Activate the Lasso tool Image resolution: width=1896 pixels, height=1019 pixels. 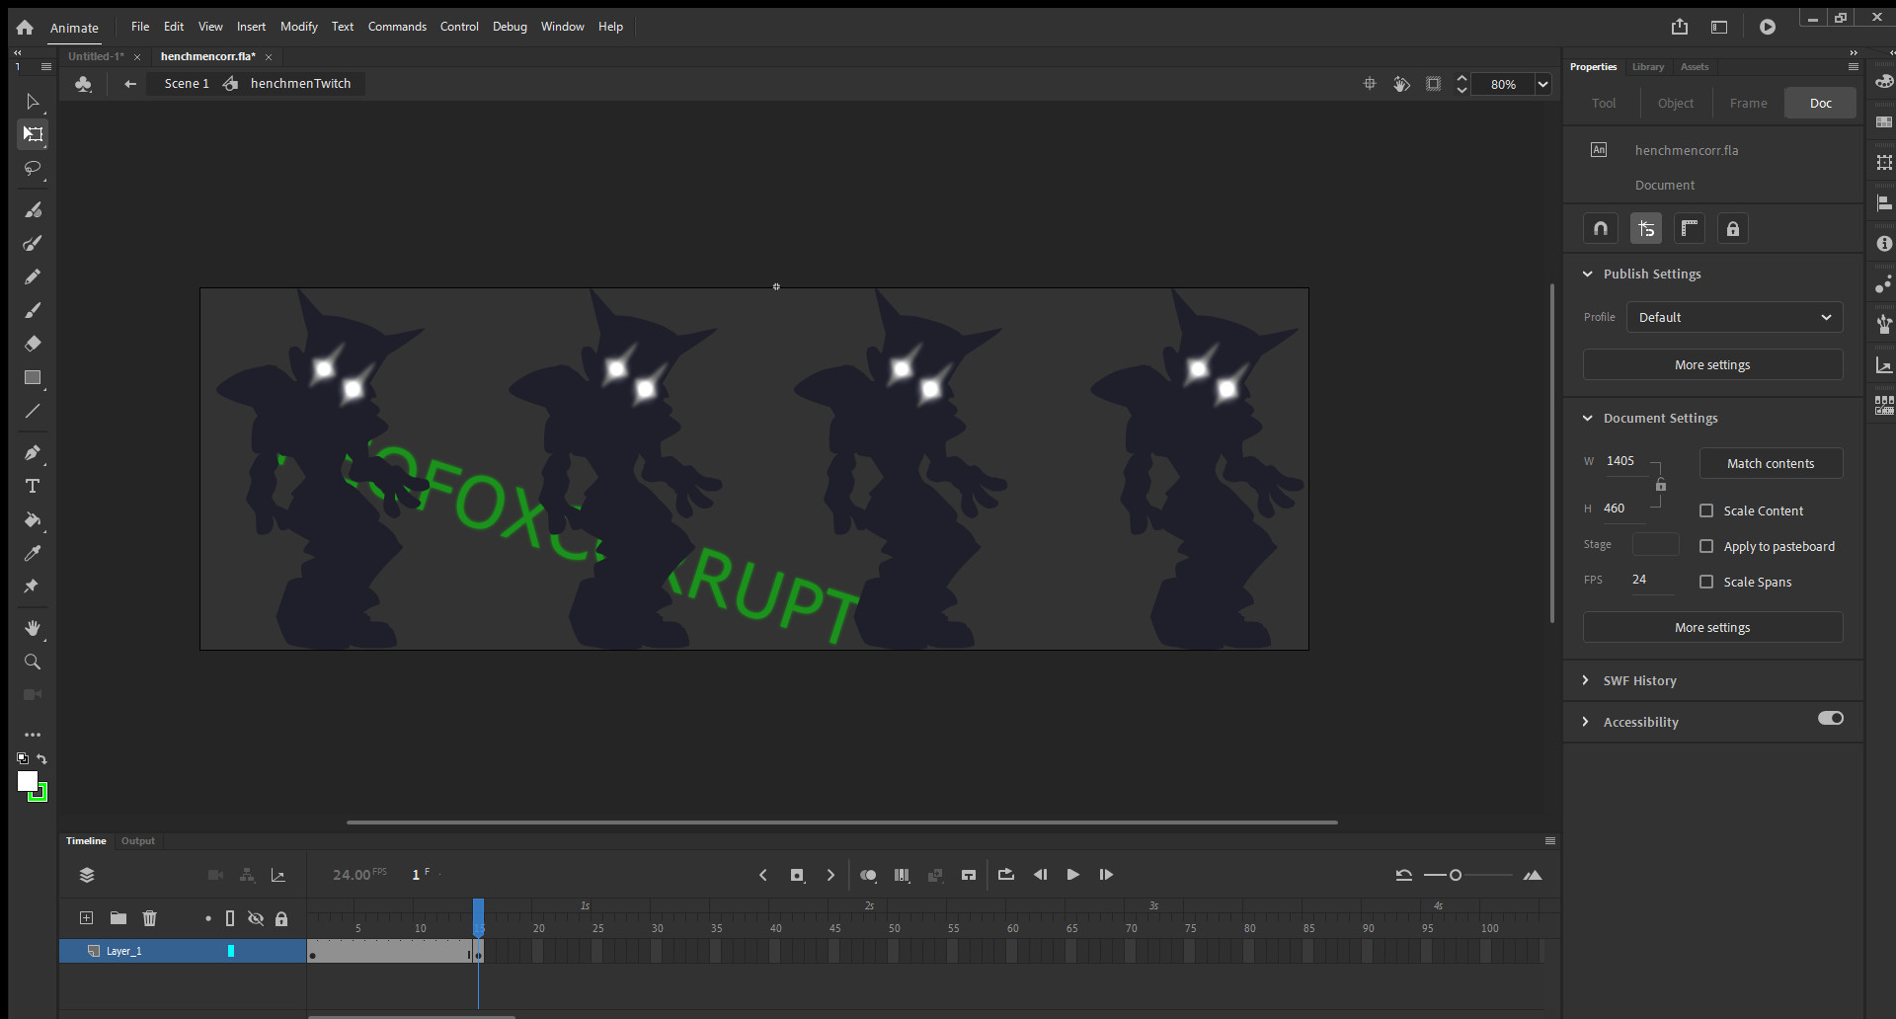point(33,170)
